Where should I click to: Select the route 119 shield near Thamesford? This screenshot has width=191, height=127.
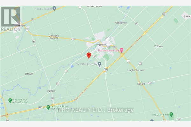point(27,30)
